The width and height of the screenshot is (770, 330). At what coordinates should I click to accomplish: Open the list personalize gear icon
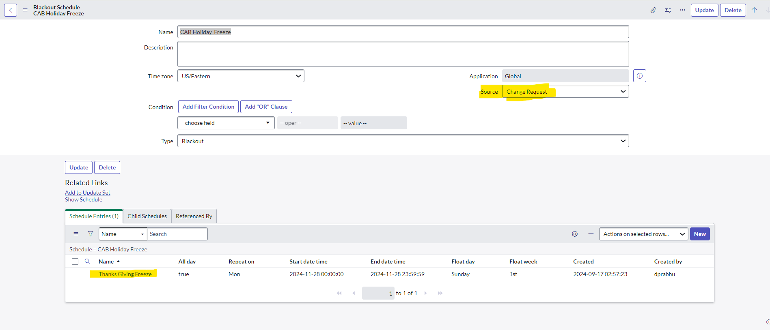click(575, 234)
